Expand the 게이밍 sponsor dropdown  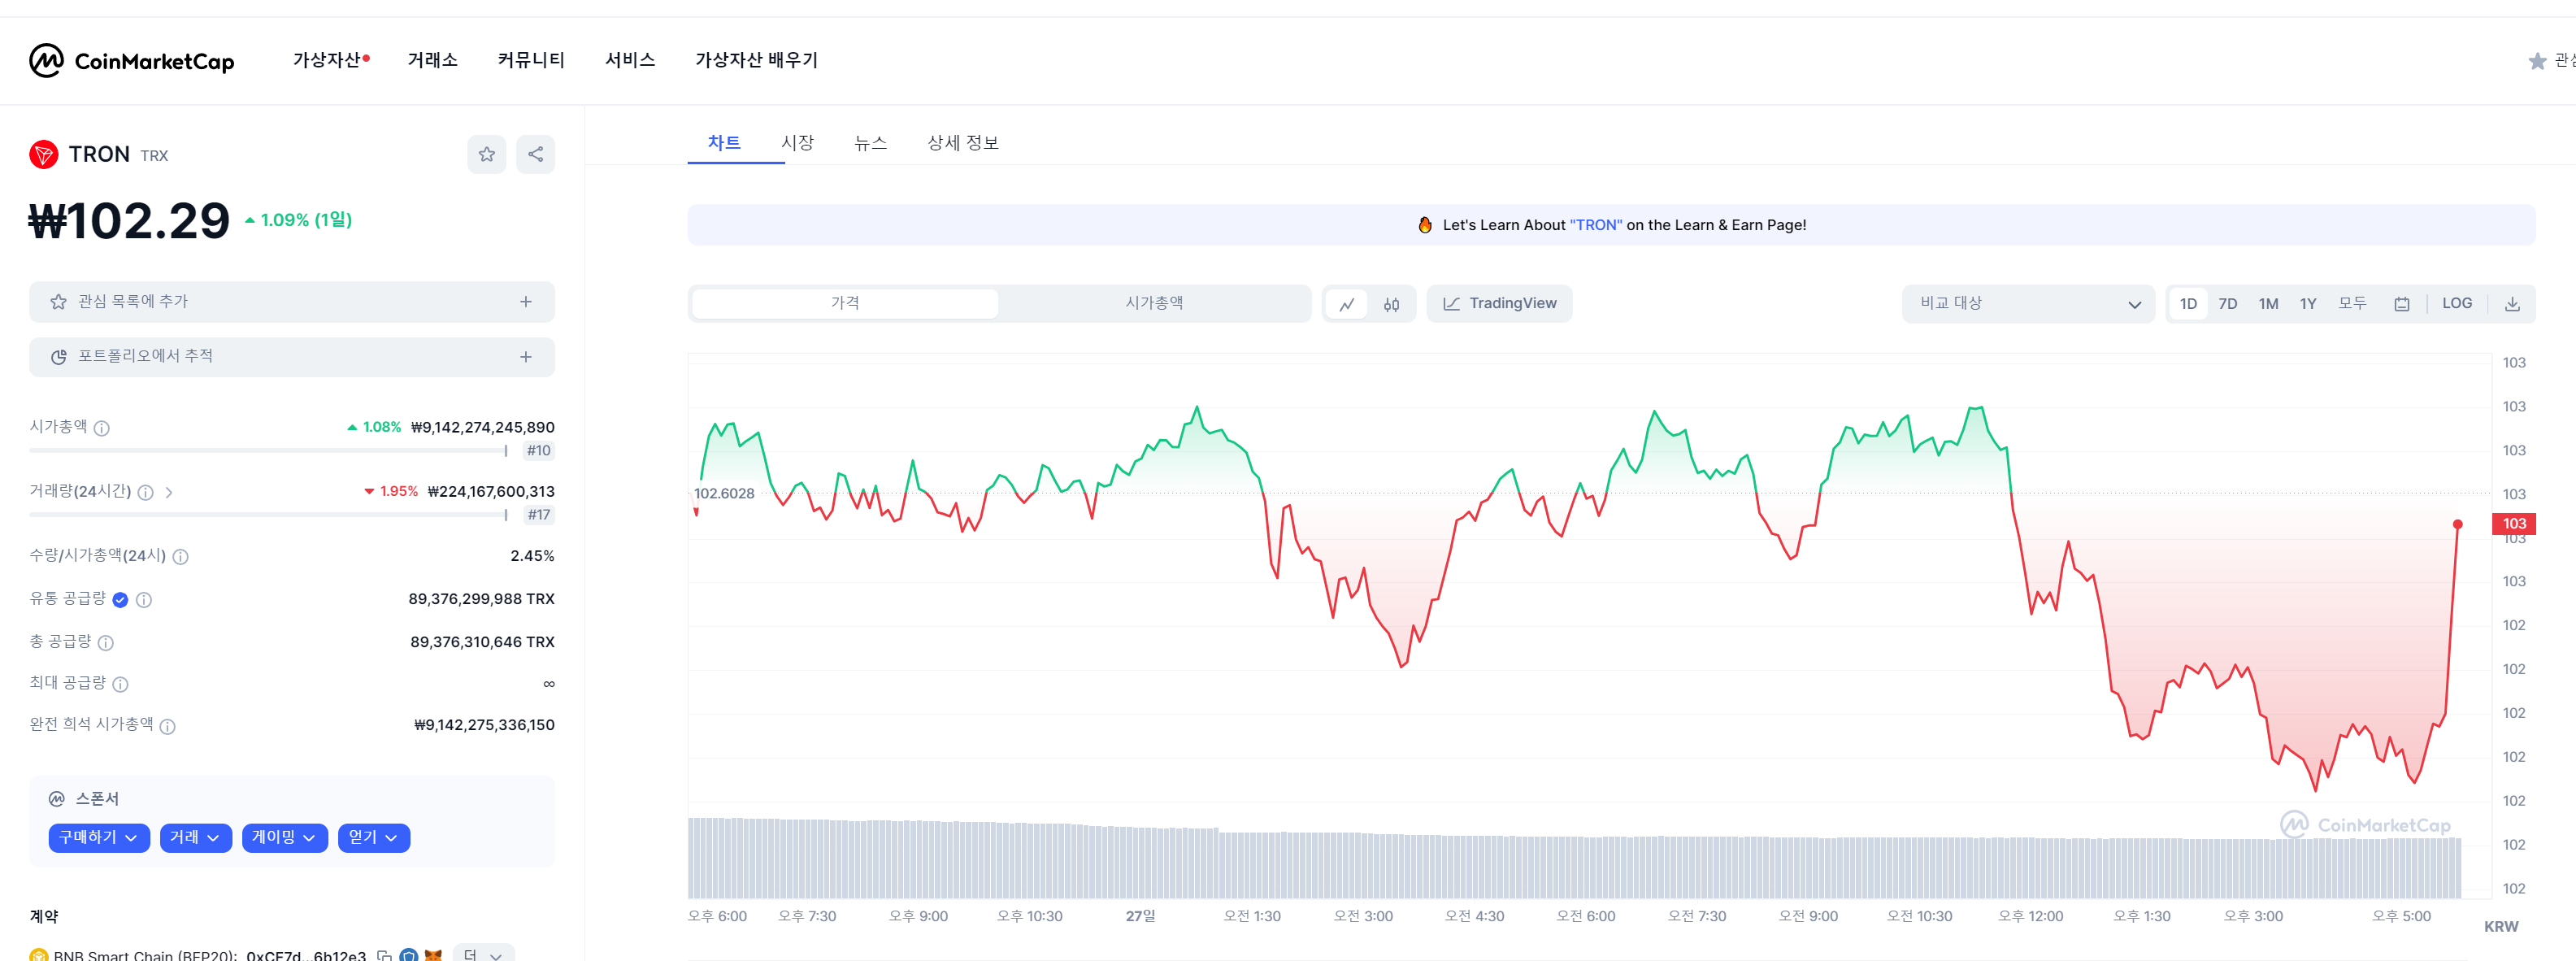(284, 837)
